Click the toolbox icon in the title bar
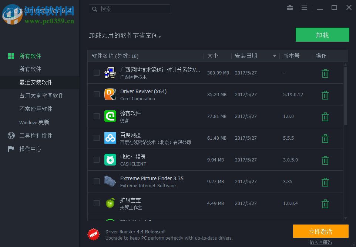The height and width of the screenshot is (247, 356). (x=290, y=7)
